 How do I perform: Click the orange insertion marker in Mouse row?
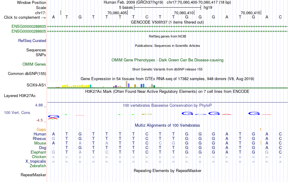(x=261, y=143)
